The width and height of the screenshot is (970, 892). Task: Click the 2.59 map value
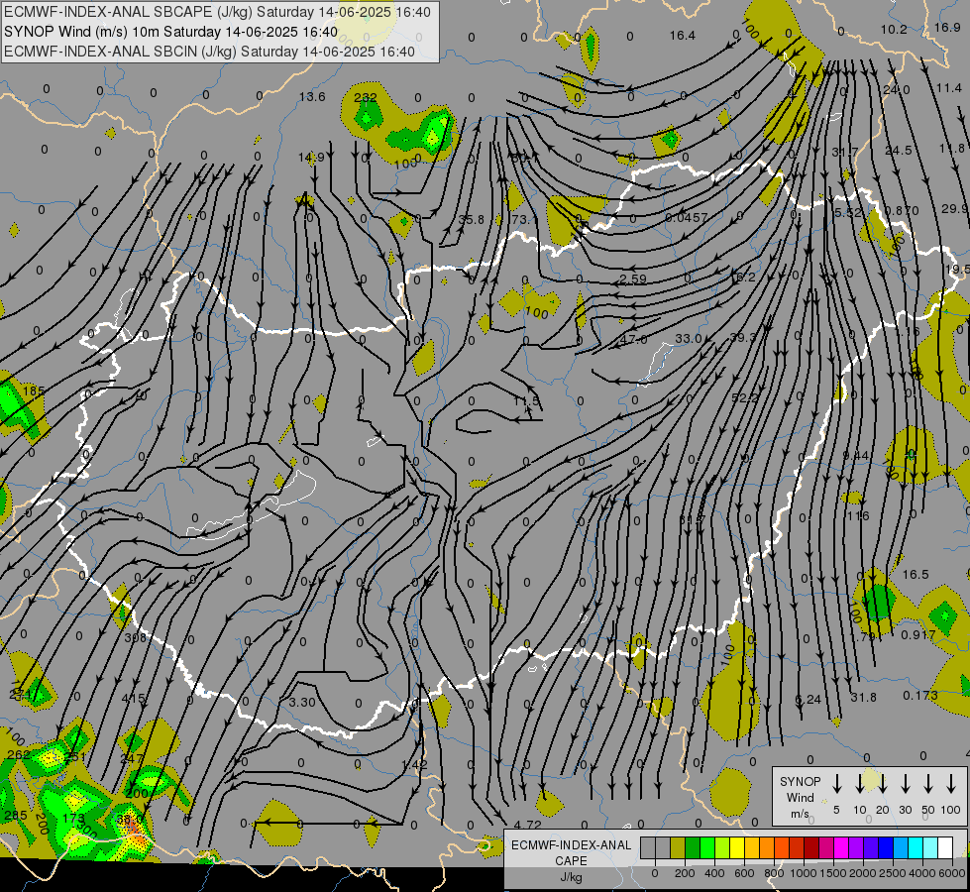pos(633,279)
